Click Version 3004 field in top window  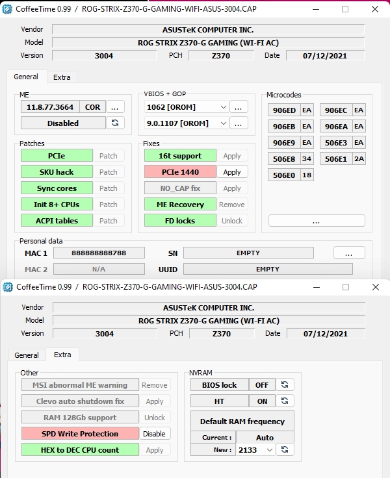click(x=104, y=55)
